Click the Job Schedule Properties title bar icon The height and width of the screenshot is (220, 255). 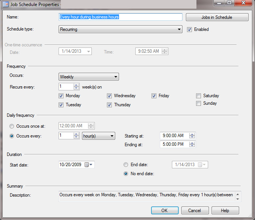point(6,5)
